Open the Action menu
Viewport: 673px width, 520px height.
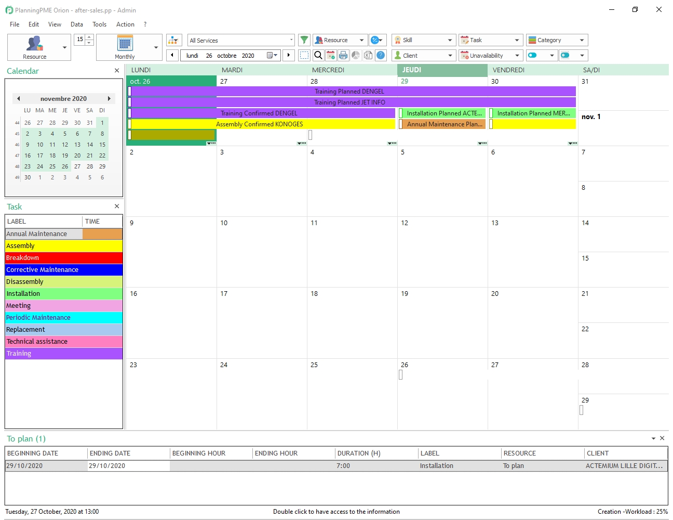point(125,24)
